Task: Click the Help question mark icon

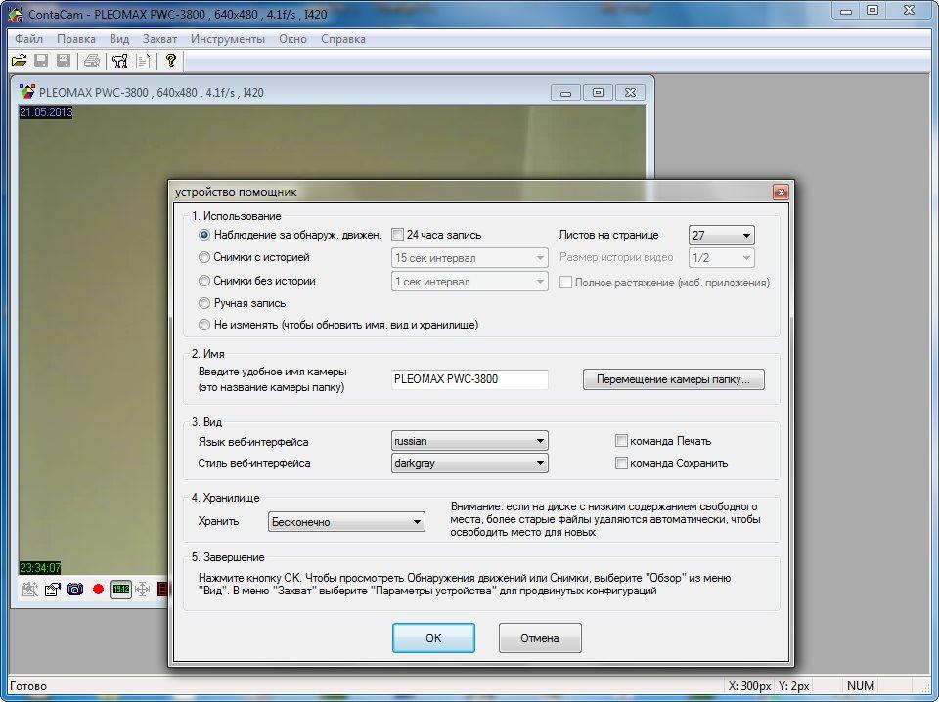Action: tap(170, 61)
